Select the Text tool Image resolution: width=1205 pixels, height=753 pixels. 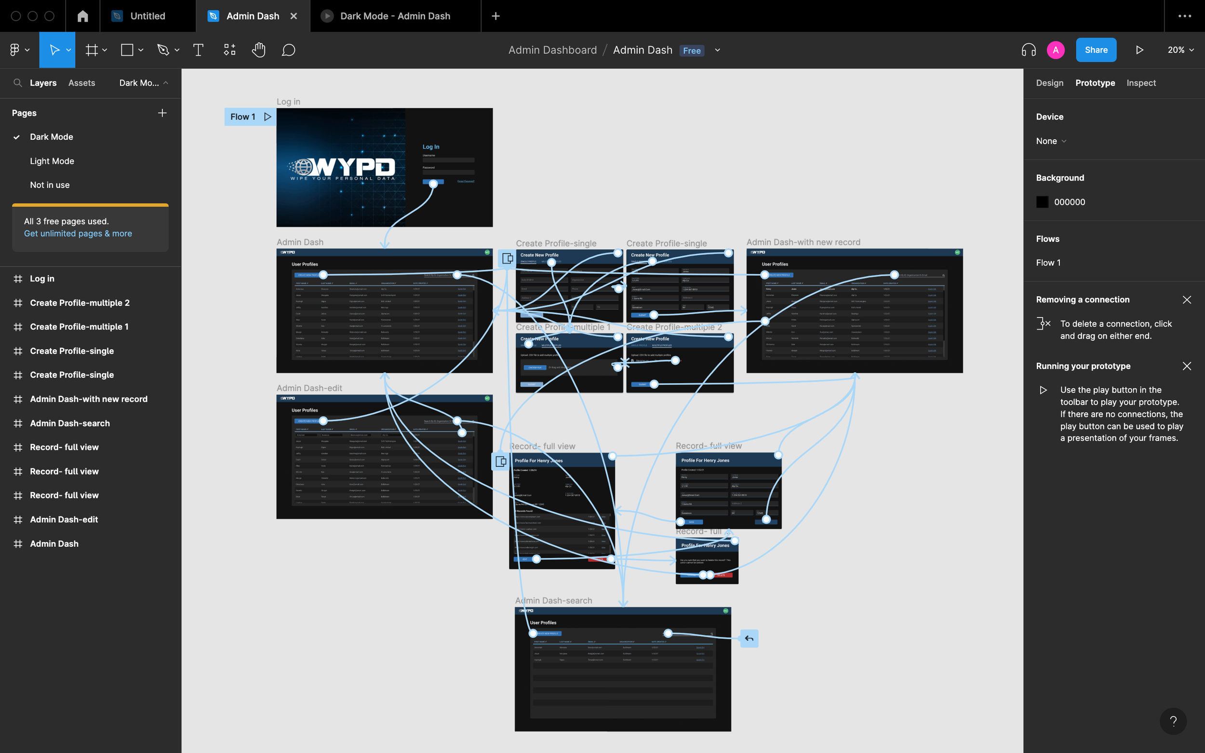(x=198, y=50)
